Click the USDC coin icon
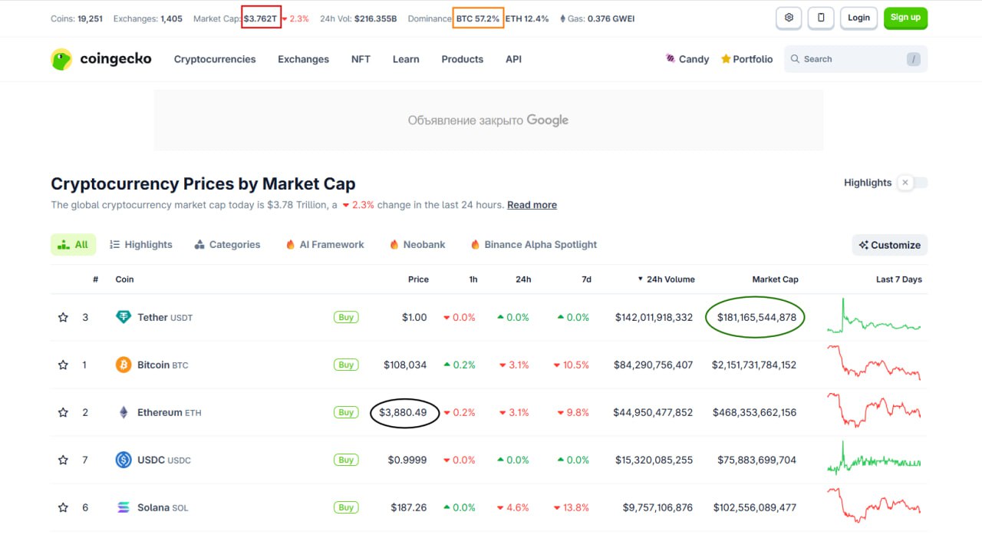 point(124,460)
